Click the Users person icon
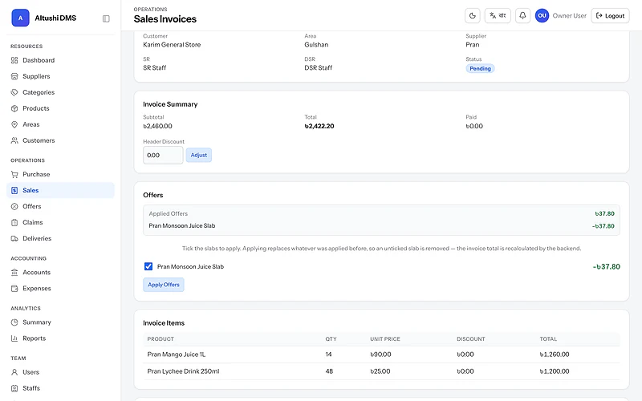Screen dimensions: 642x401 click(x=14, y=372)
